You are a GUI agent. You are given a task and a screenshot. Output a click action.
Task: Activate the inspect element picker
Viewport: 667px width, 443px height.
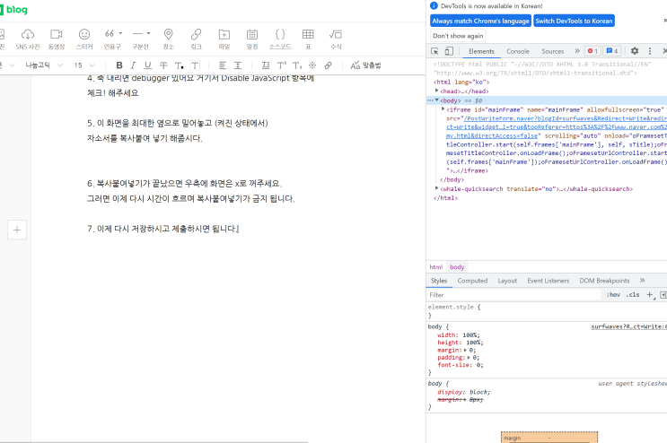coord(434,51)
